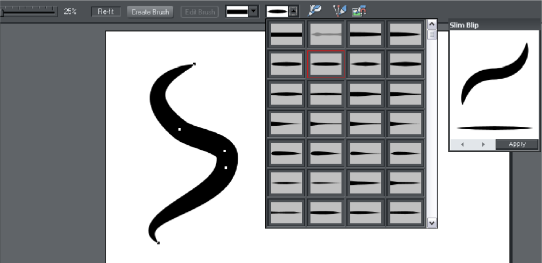Pick the flat uniform-width stroke in gallery row one

click(x=286, y=34)
